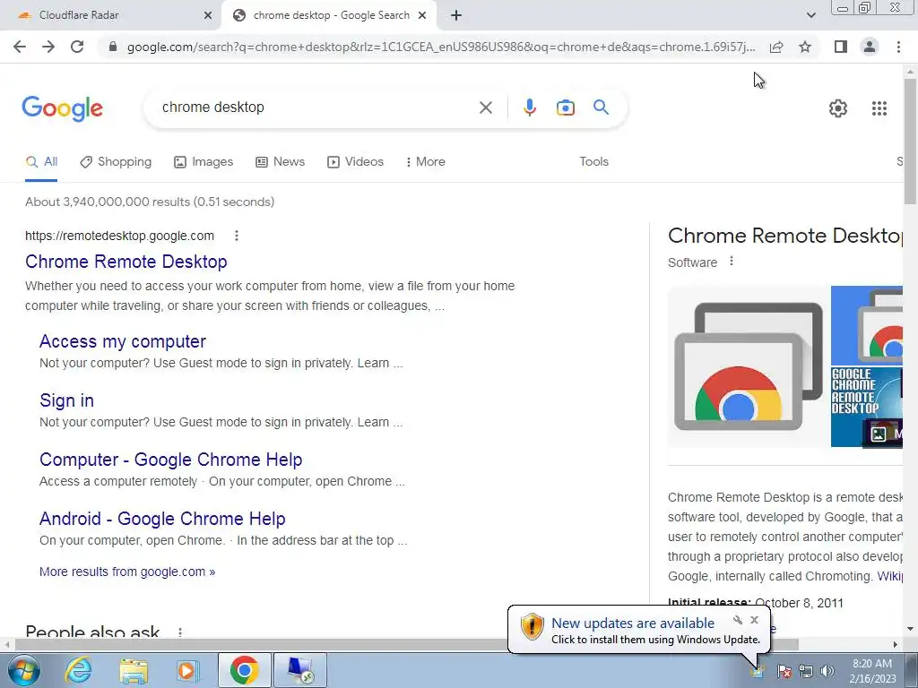The width and height of the screenshot is (918, 688).
Task: Click New updates are available notification
Action: point(633,623)
